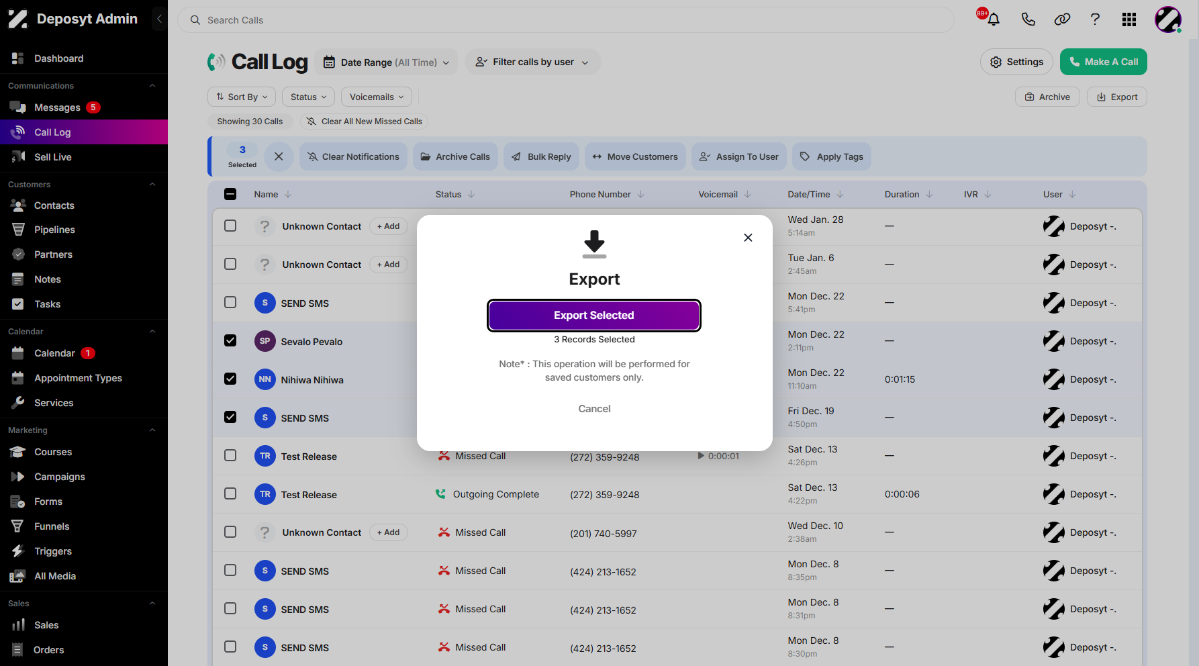Screen dimensions: 1199x666
Task: Open the Filter calls by user dropdown
Action: [x=532, y=62]
